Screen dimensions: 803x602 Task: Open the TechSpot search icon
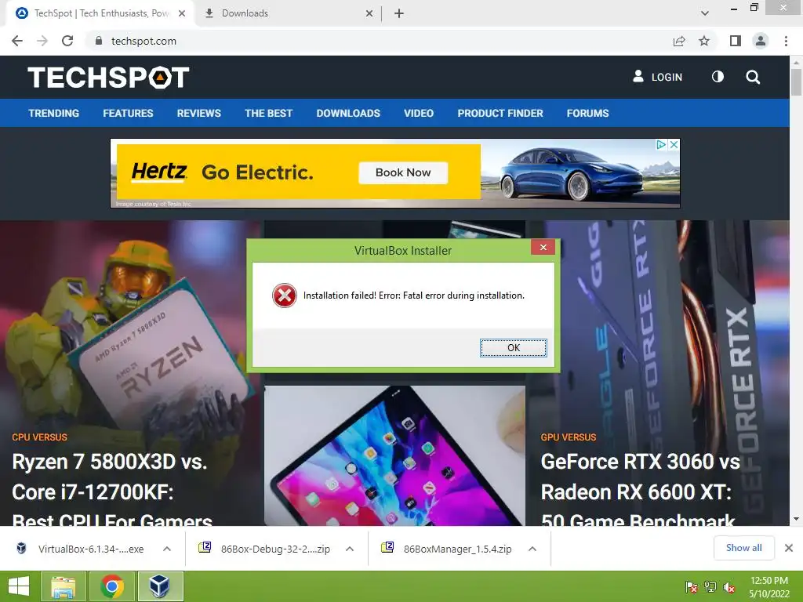pyautogui.click(x=753, y=77)
